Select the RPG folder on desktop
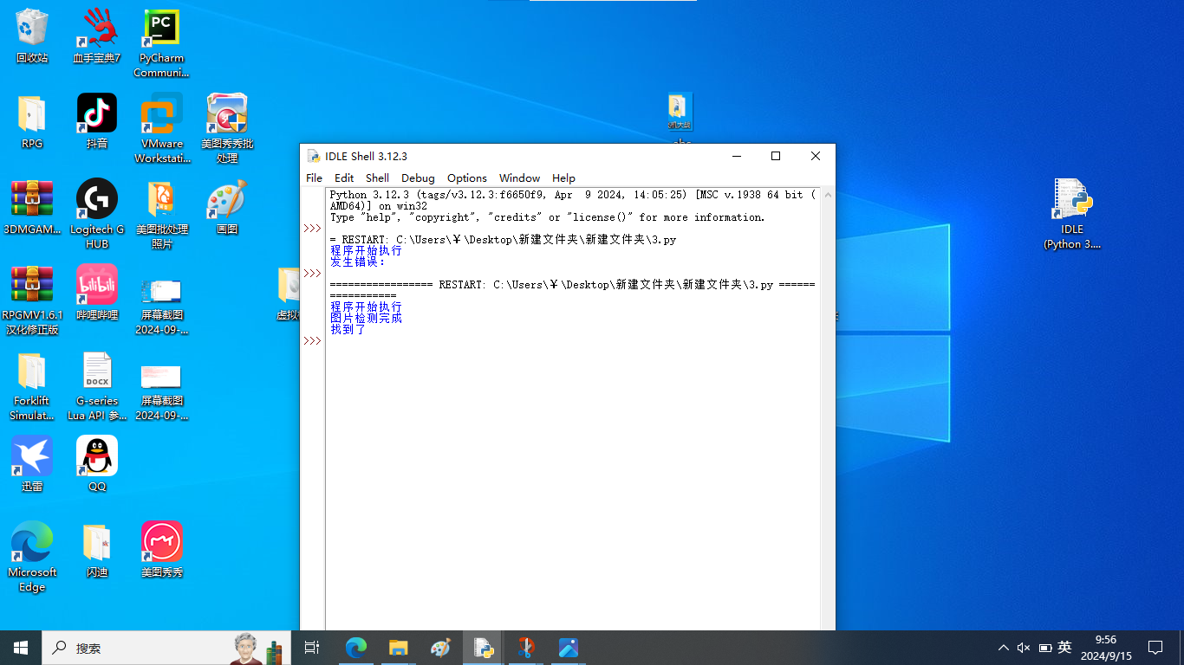Viewport: 1184px width, 665px height. coord(32,121)
